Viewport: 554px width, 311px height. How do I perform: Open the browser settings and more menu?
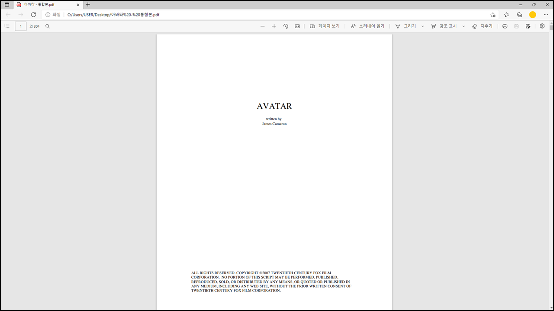click(x=546, y=15)
